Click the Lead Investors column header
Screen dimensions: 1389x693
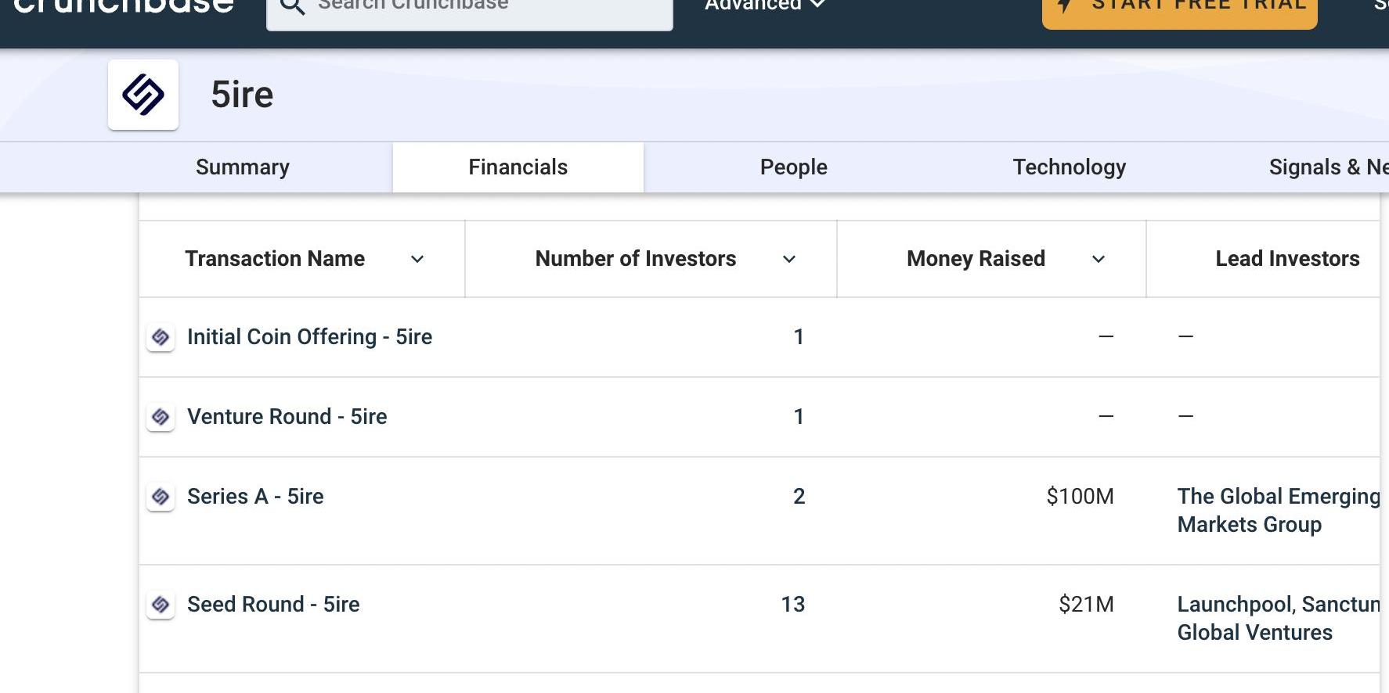tap(1287, 258)
